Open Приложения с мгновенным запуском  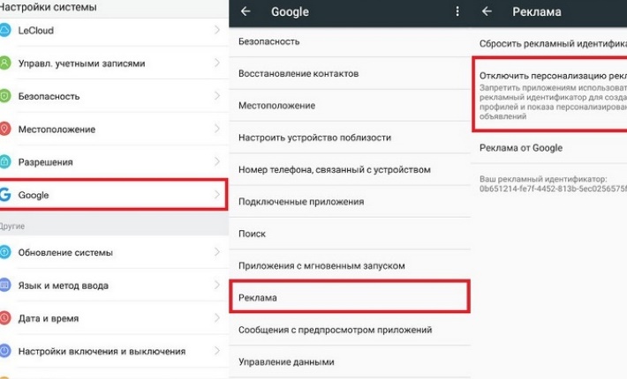click(350, 265)
